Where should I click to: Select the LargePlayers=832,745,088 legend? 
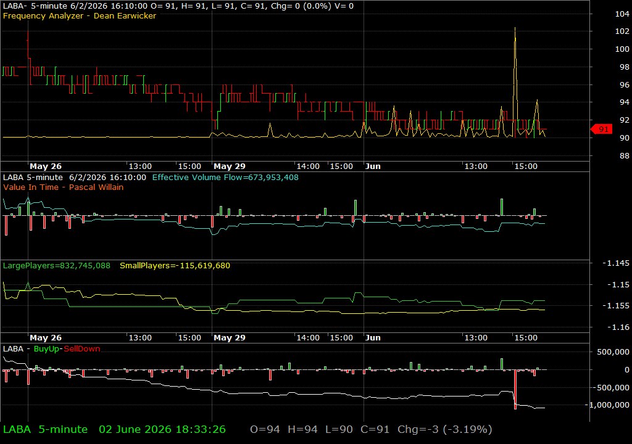tap(56, 266)
